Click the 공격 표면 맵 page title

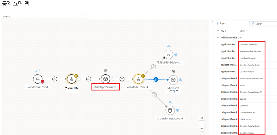[16, 4]
